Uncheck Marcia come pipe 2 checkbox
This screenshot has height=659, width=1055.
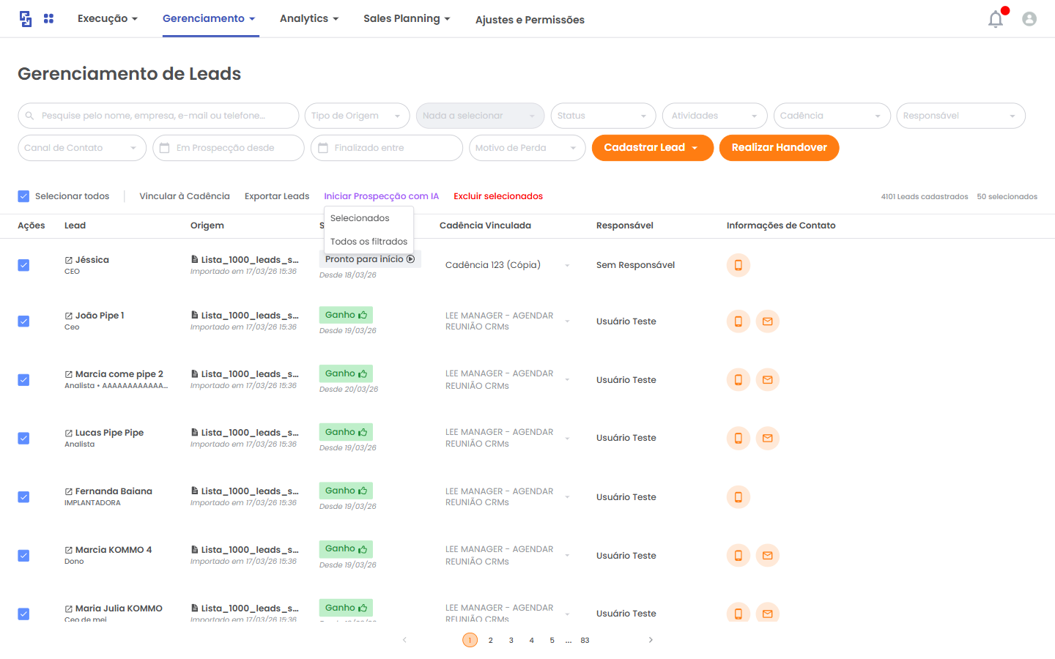pyautogui.click(x=23, y=380)
